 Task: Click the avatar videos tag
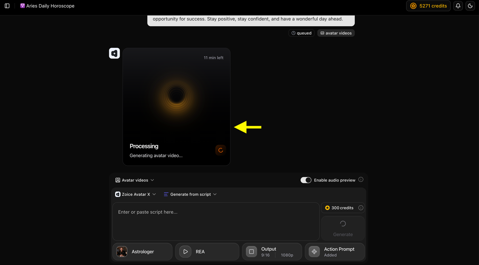[336, 33]
